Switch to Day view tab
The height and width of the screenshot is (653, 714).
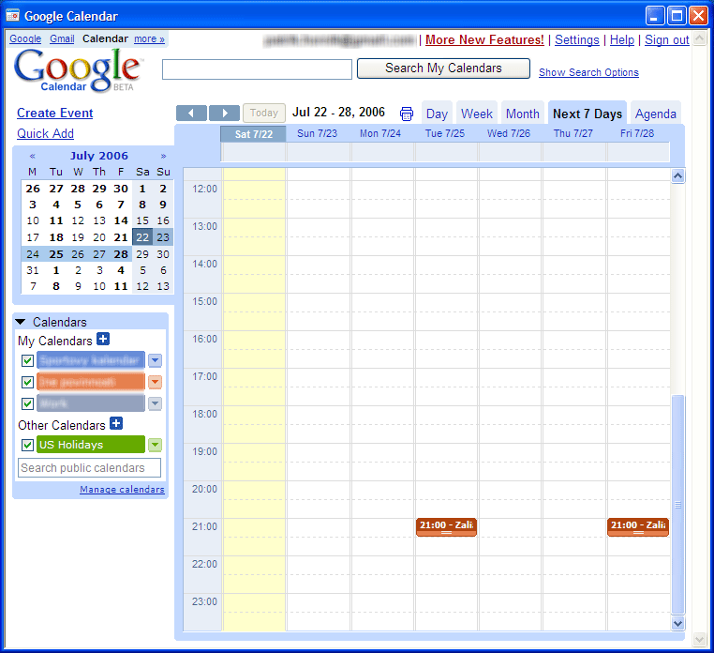437,114
